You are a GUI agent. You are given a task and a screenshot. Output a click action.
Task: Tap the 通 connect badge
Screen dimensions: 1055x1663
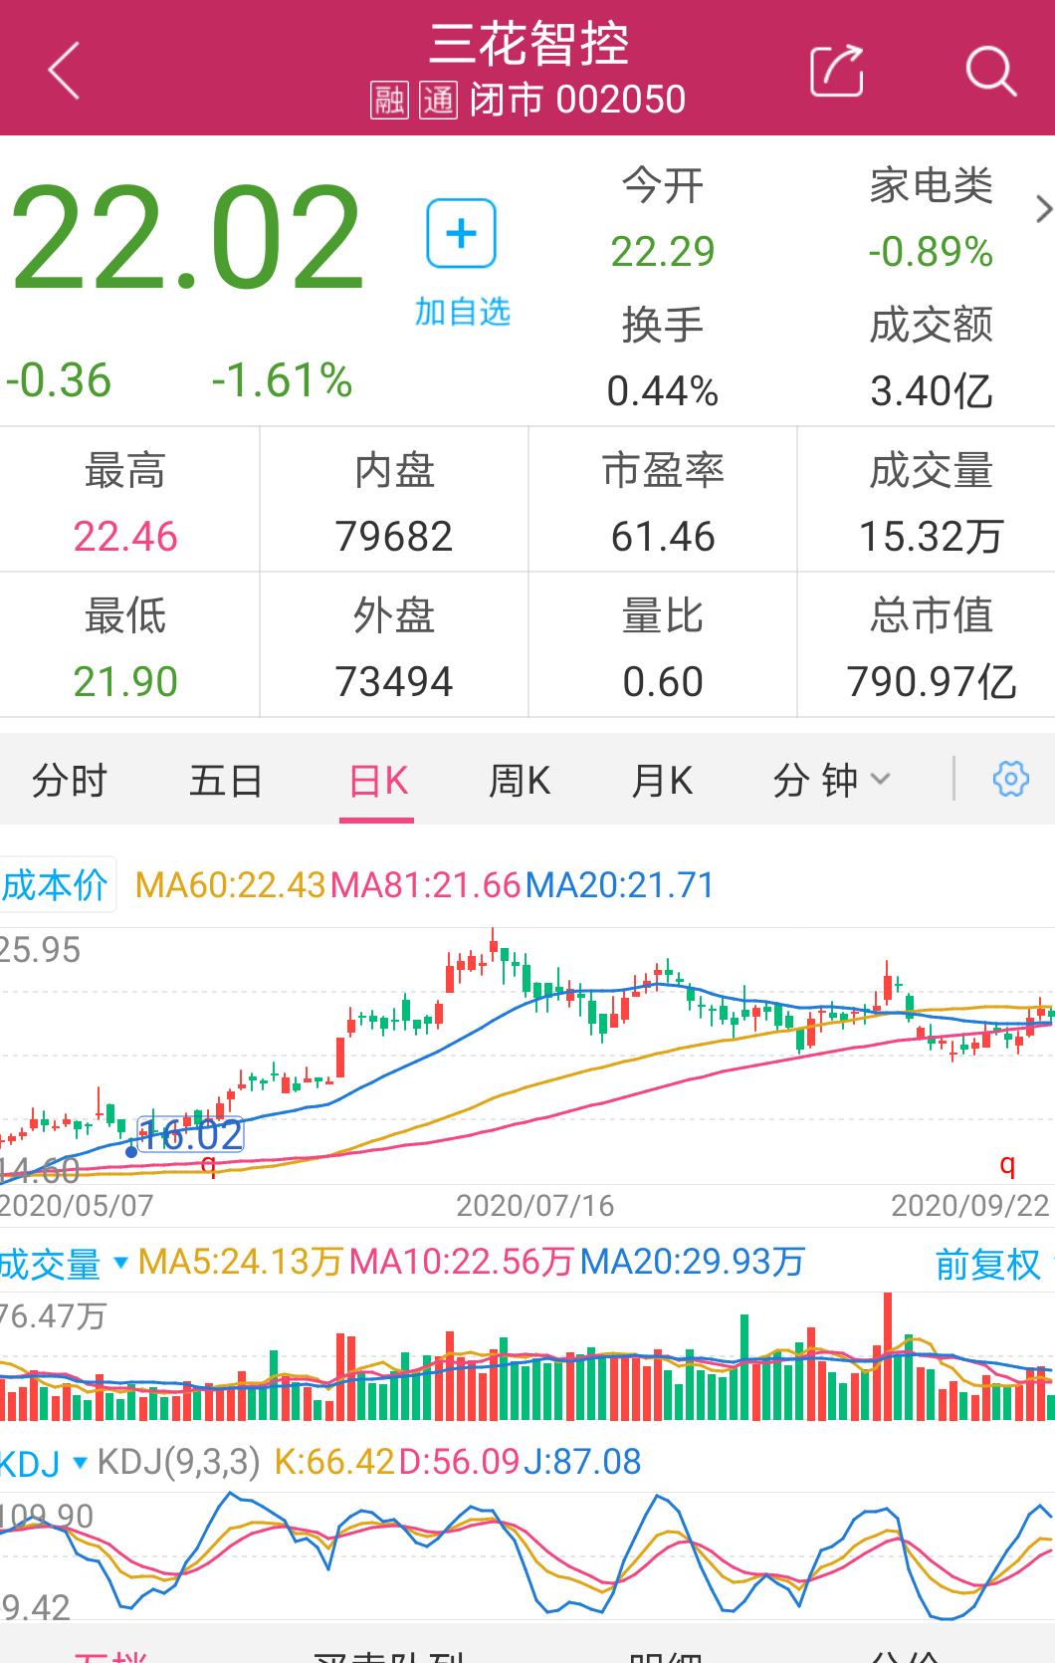pos(438,101)
